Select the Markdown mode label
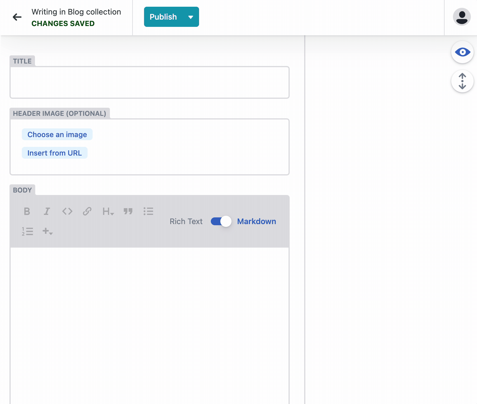The image size is (477, 404). point(256,221)
